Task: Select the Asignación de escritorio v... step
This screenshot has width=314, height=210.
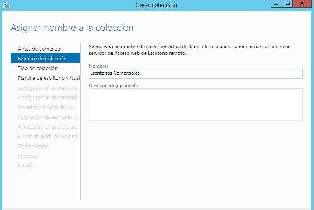Action: click(48, 117)
